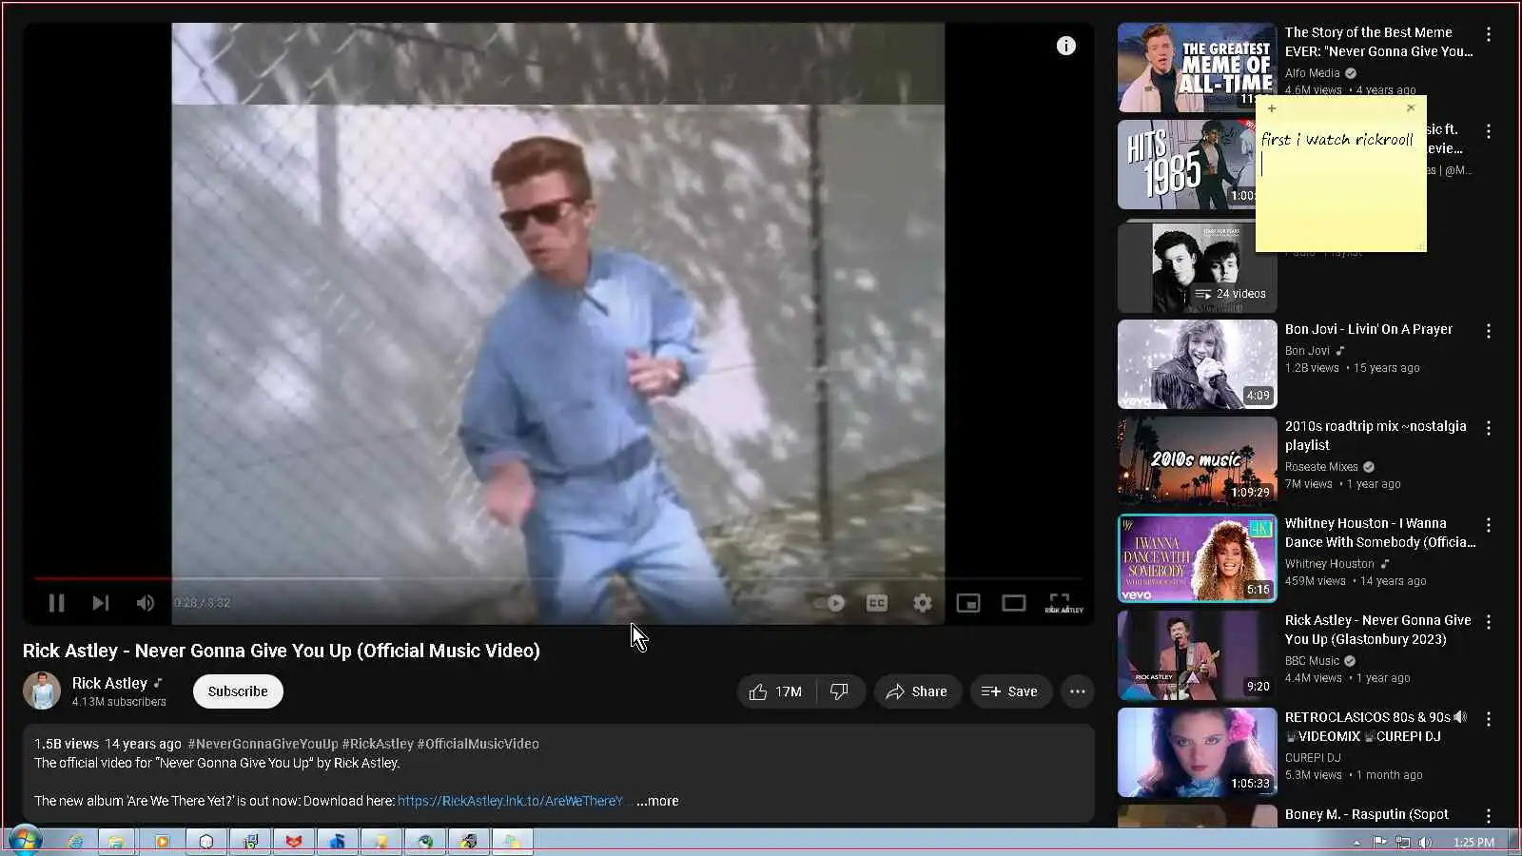The height and width of the screenshot is (856, 1522).
Task: Open The Greatest Meme of All-Time thumbnail
Action: click(x=1197, y=68)
